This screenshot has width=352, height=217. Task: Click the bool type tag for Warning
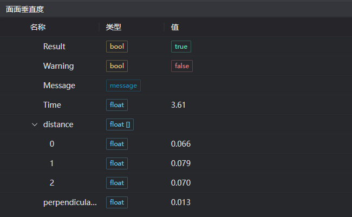tap(117, 66)
